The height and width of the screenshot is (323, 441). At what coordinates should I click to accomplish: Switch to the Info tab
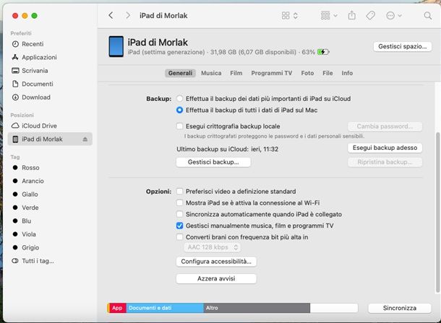[347, 74]
